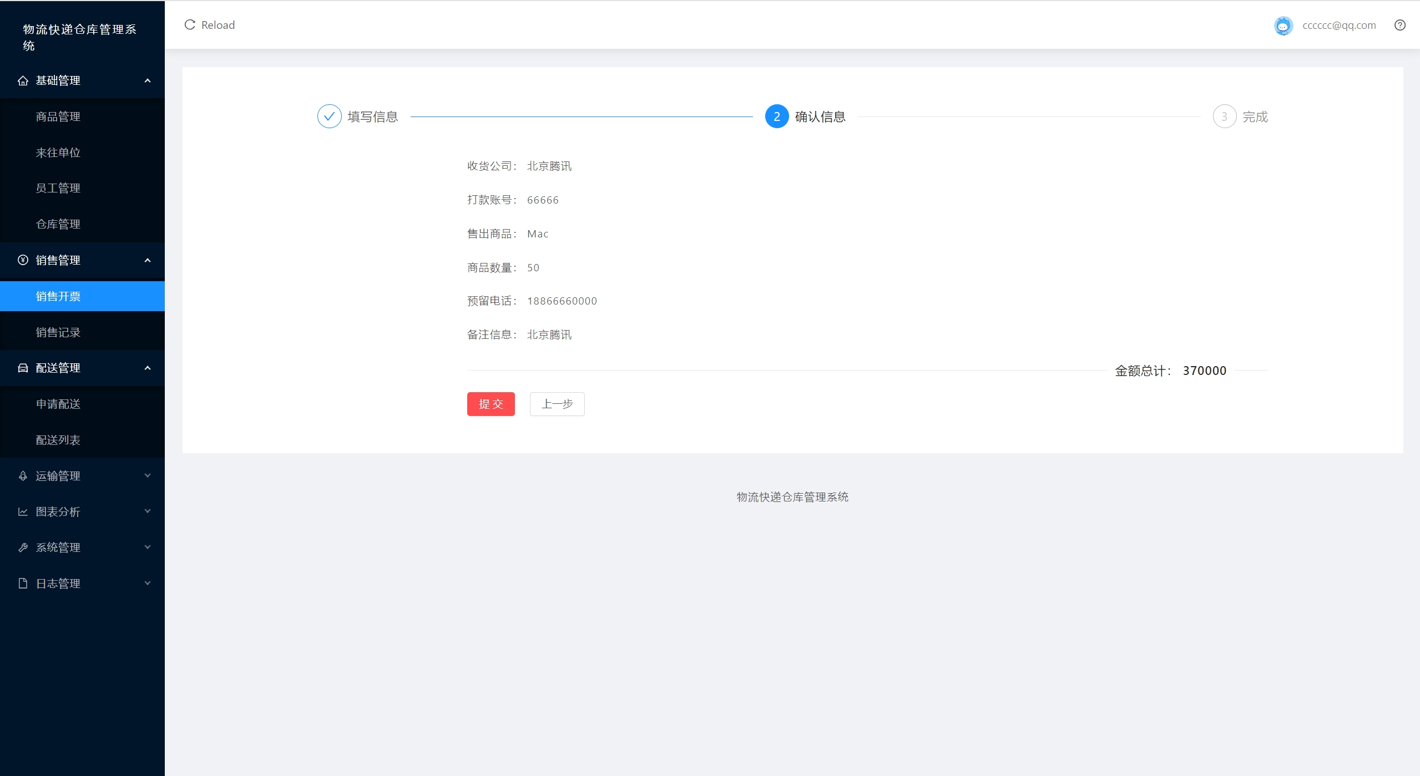Open the 销售记录 menu item
The width and height of the screenshot is (1420, 776).
tap(58, 332)
